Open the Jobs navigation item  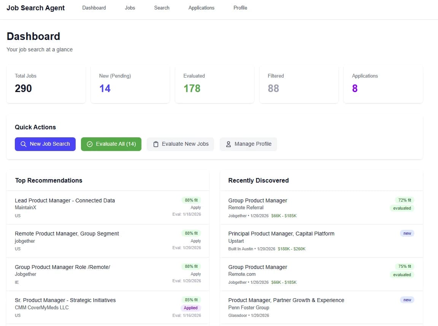click(x=130, y=8)
